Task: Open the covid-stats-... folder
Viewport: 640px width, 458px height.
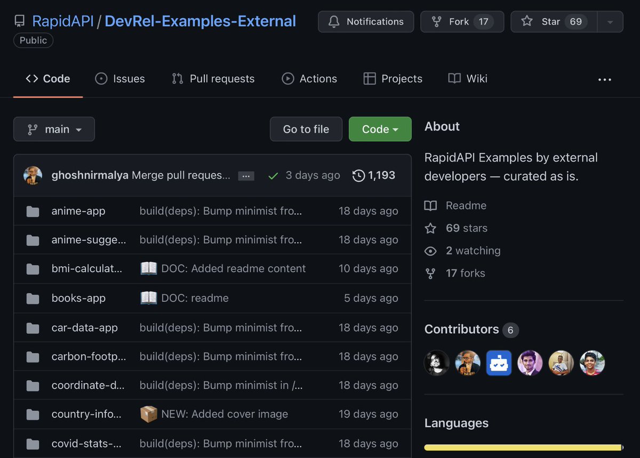Action: [x=86, y=444]
